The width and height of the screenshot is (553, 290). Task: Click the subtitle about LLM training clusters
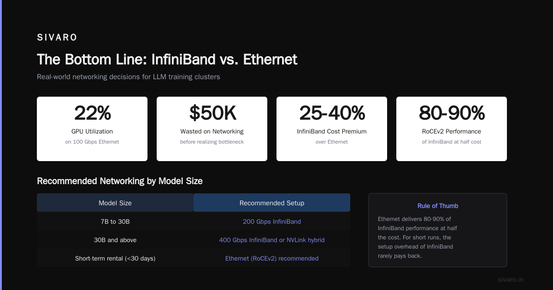click(x=129, y=77)
